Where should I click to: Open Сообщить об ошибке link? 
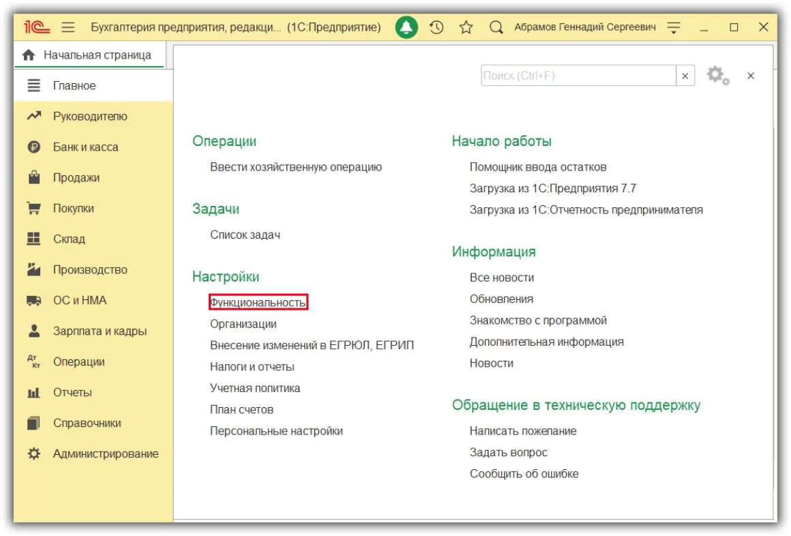[524, 474]
